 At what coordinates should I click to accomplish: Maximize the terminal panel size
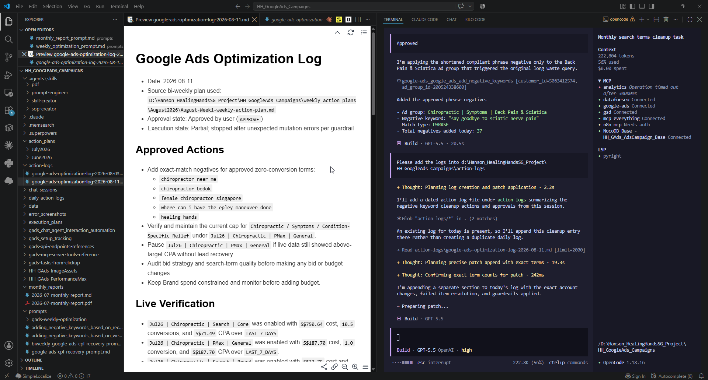(690, 20)
